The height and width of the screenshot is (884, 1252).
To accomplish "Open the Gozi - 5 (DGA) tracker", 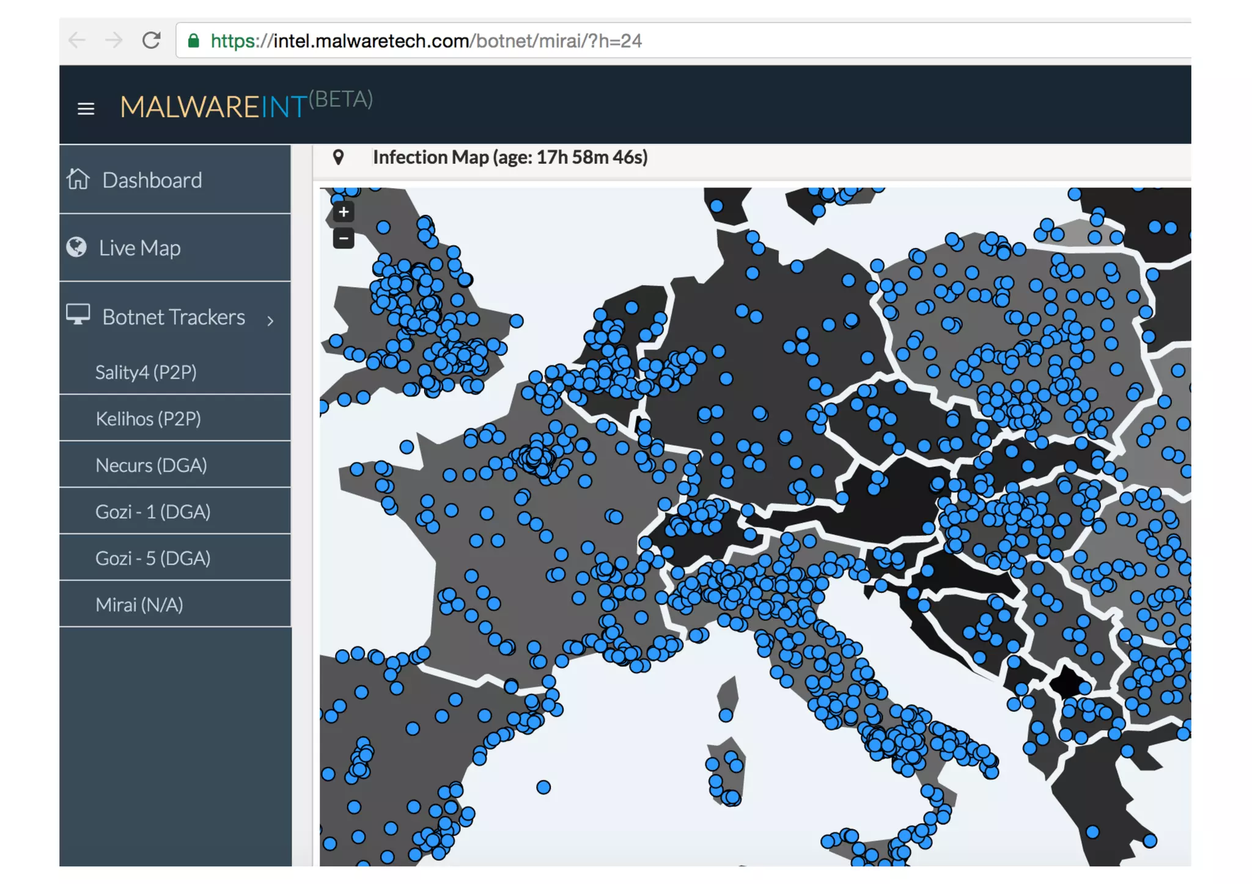I will 153,558.
